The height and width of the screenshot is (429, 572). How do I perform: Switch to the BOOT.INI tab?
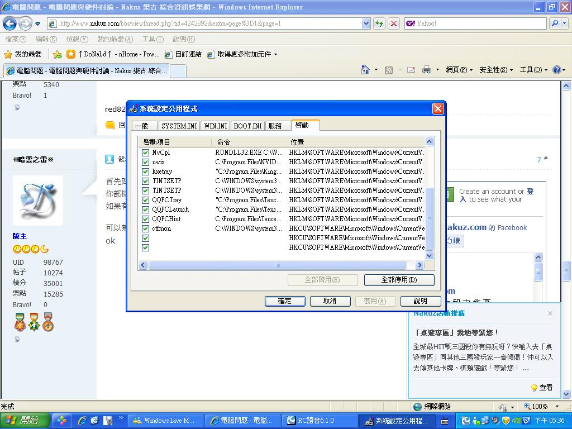click(x=247, y=126)
